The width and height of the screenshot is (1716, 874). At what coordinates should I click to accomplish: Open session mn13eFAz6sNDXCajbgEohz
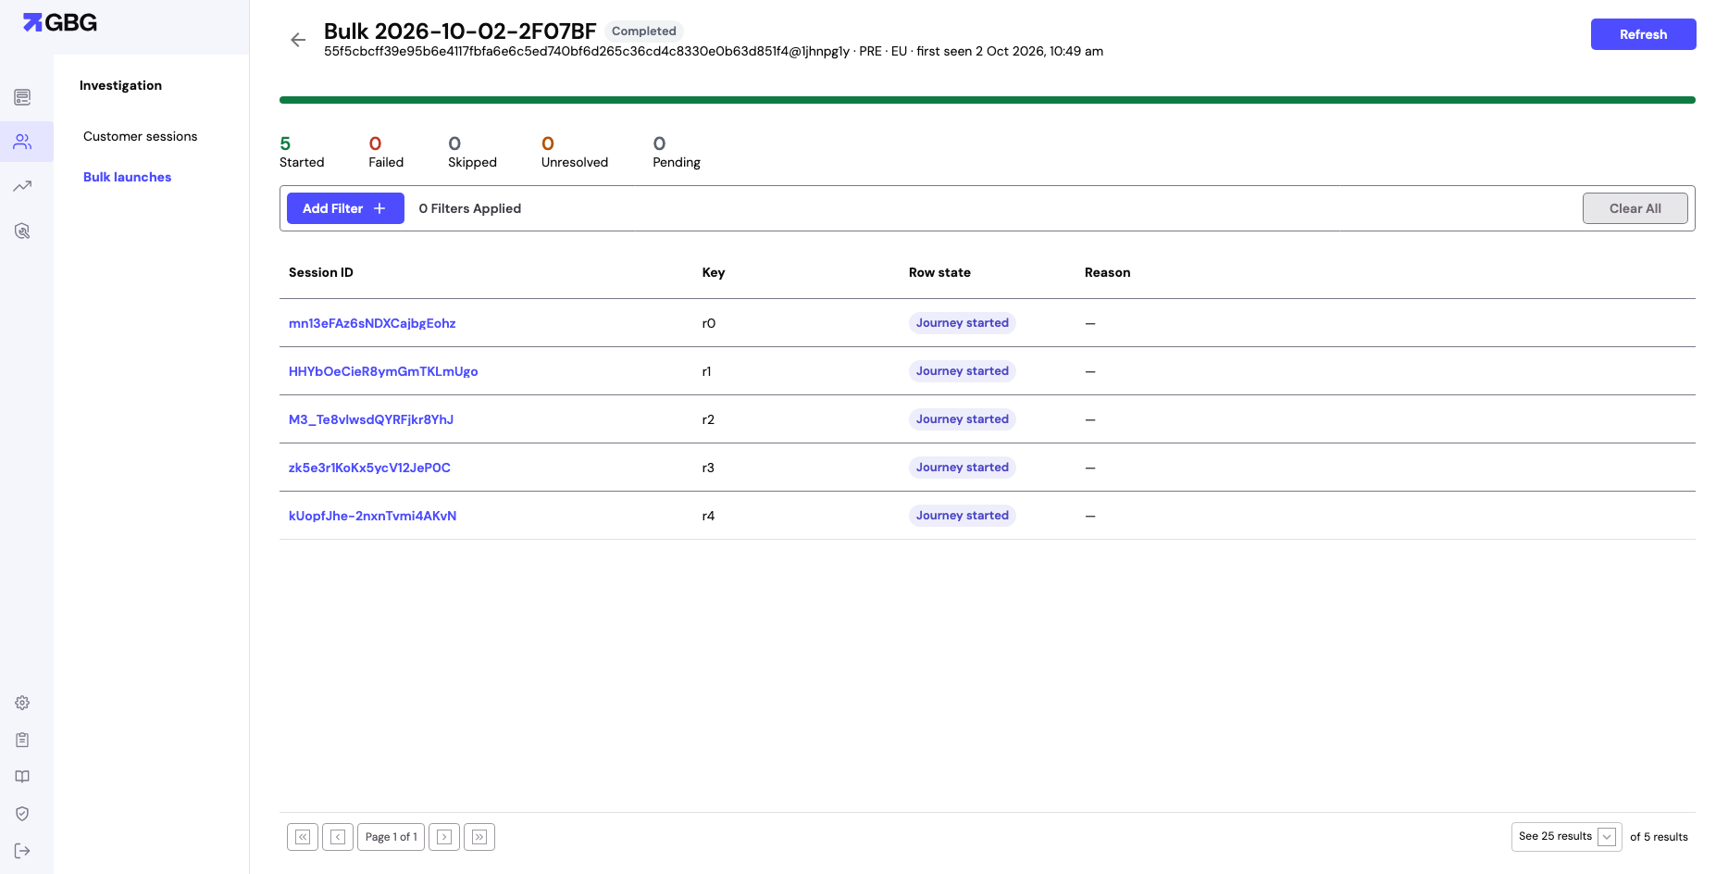point(372,323)
